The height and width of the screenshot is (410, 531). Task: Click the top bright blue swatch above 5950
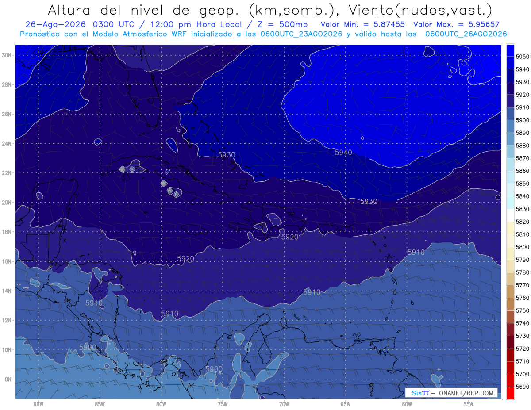tap(510, 50)
